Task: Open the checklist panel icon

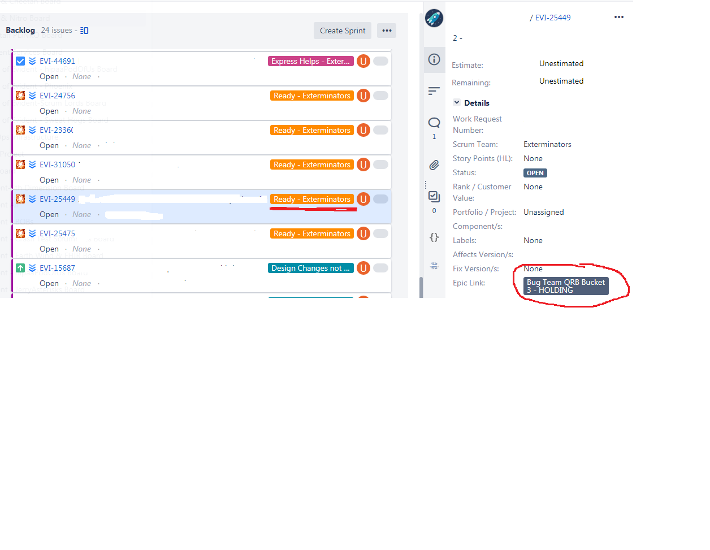Action: pos(434,196)
